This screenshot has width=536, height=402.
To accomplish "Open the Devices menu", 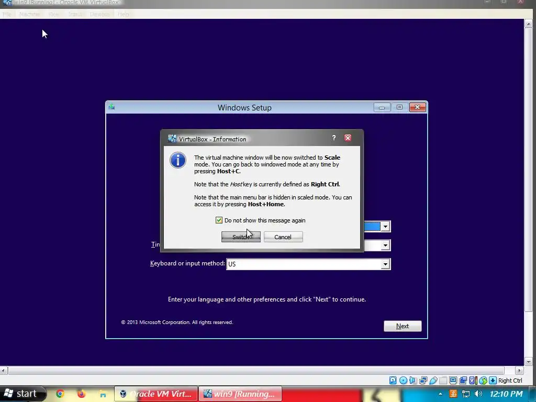I will 99,14.
